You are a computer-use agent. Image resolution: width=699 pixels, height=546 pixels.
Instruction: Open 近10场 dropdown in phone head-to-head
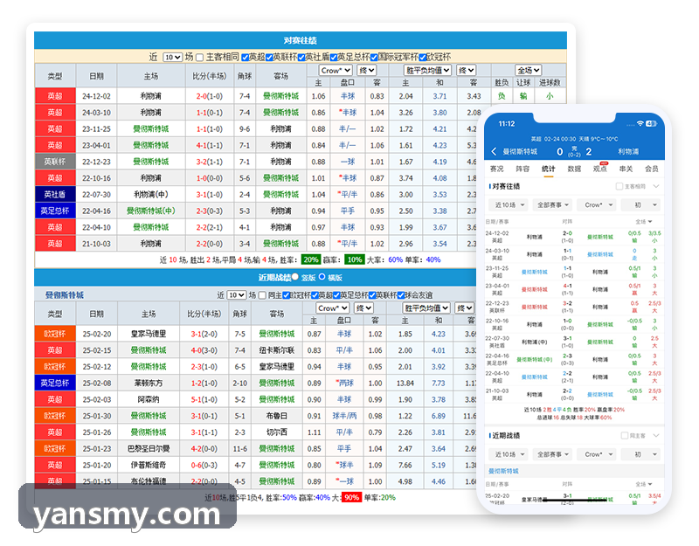[x=509, y=205]
